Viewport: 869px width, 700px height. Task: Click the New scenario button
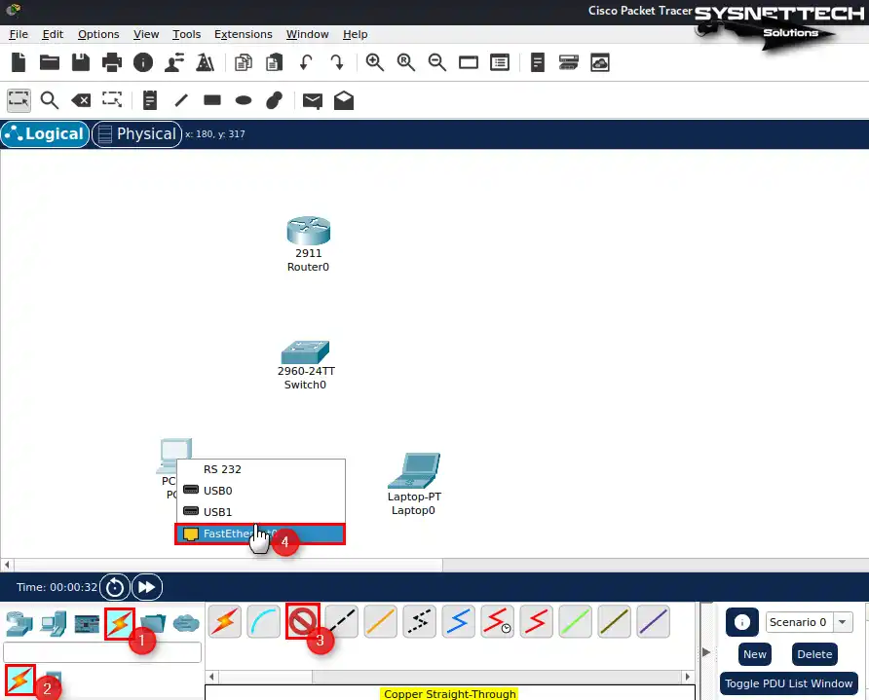click(x=755, y=654)
